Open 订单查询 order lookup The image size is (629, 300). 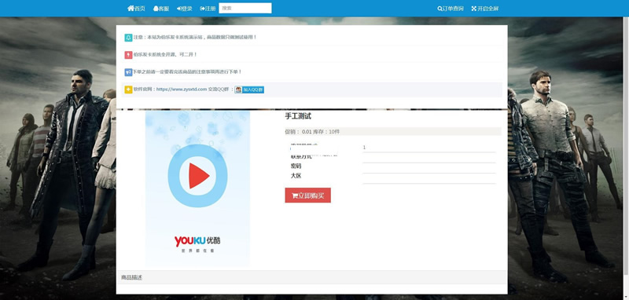(x=451, y=9)
